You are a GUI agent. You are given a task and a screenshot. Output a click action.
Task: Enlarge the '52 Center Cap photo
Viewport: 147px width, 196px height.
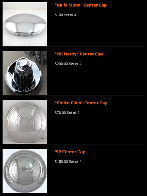tap(25, 171)
